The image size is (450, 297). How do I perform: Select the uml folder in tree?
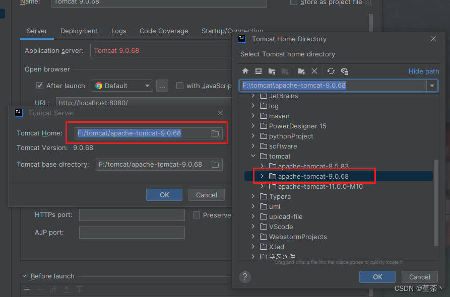click(x=275, y=207)
